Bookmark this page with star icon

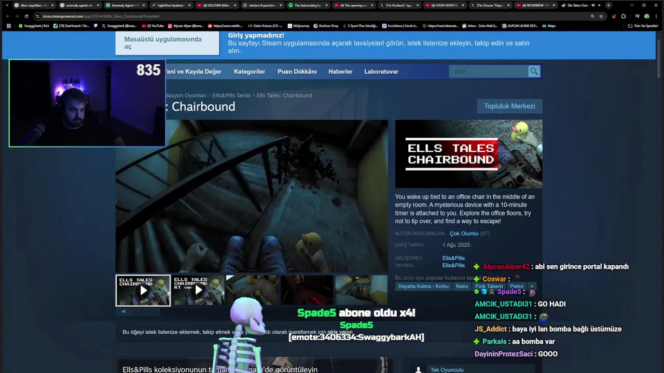tap(601, 16)
